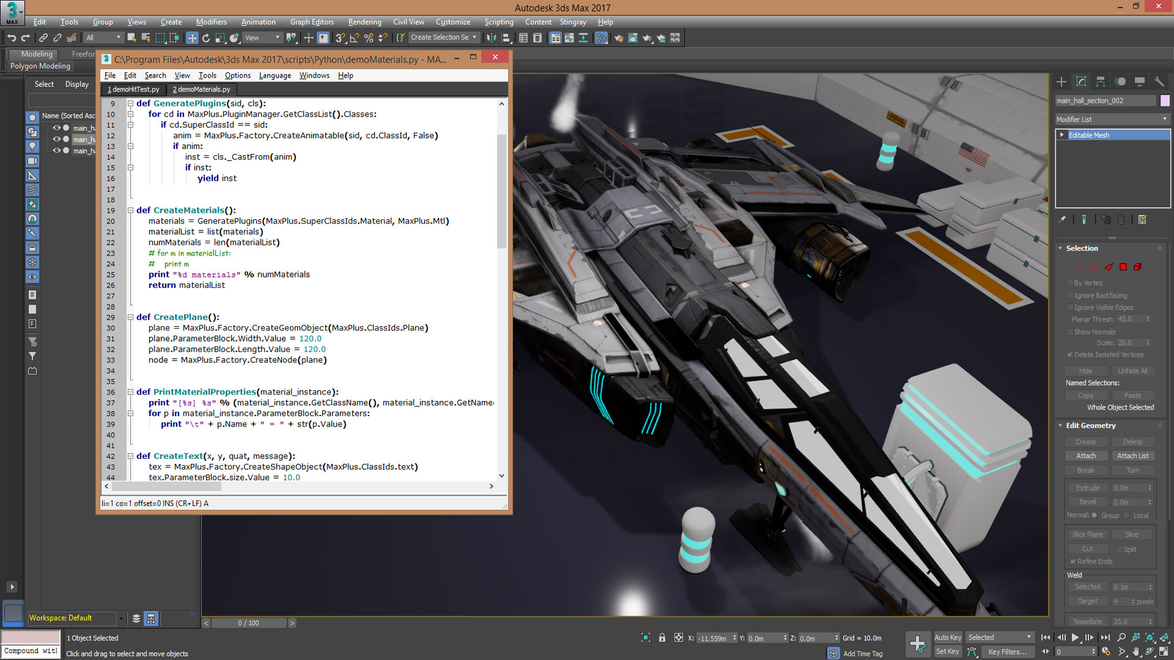Click the Select tool icon
This screenshot has width=1174, height=660.
[131, 38]
